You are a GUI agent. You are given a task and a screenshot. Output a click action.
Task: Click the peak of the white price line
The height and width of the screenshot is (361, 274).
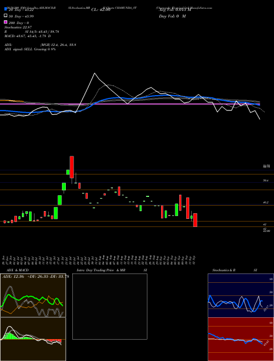pos(95,73)
